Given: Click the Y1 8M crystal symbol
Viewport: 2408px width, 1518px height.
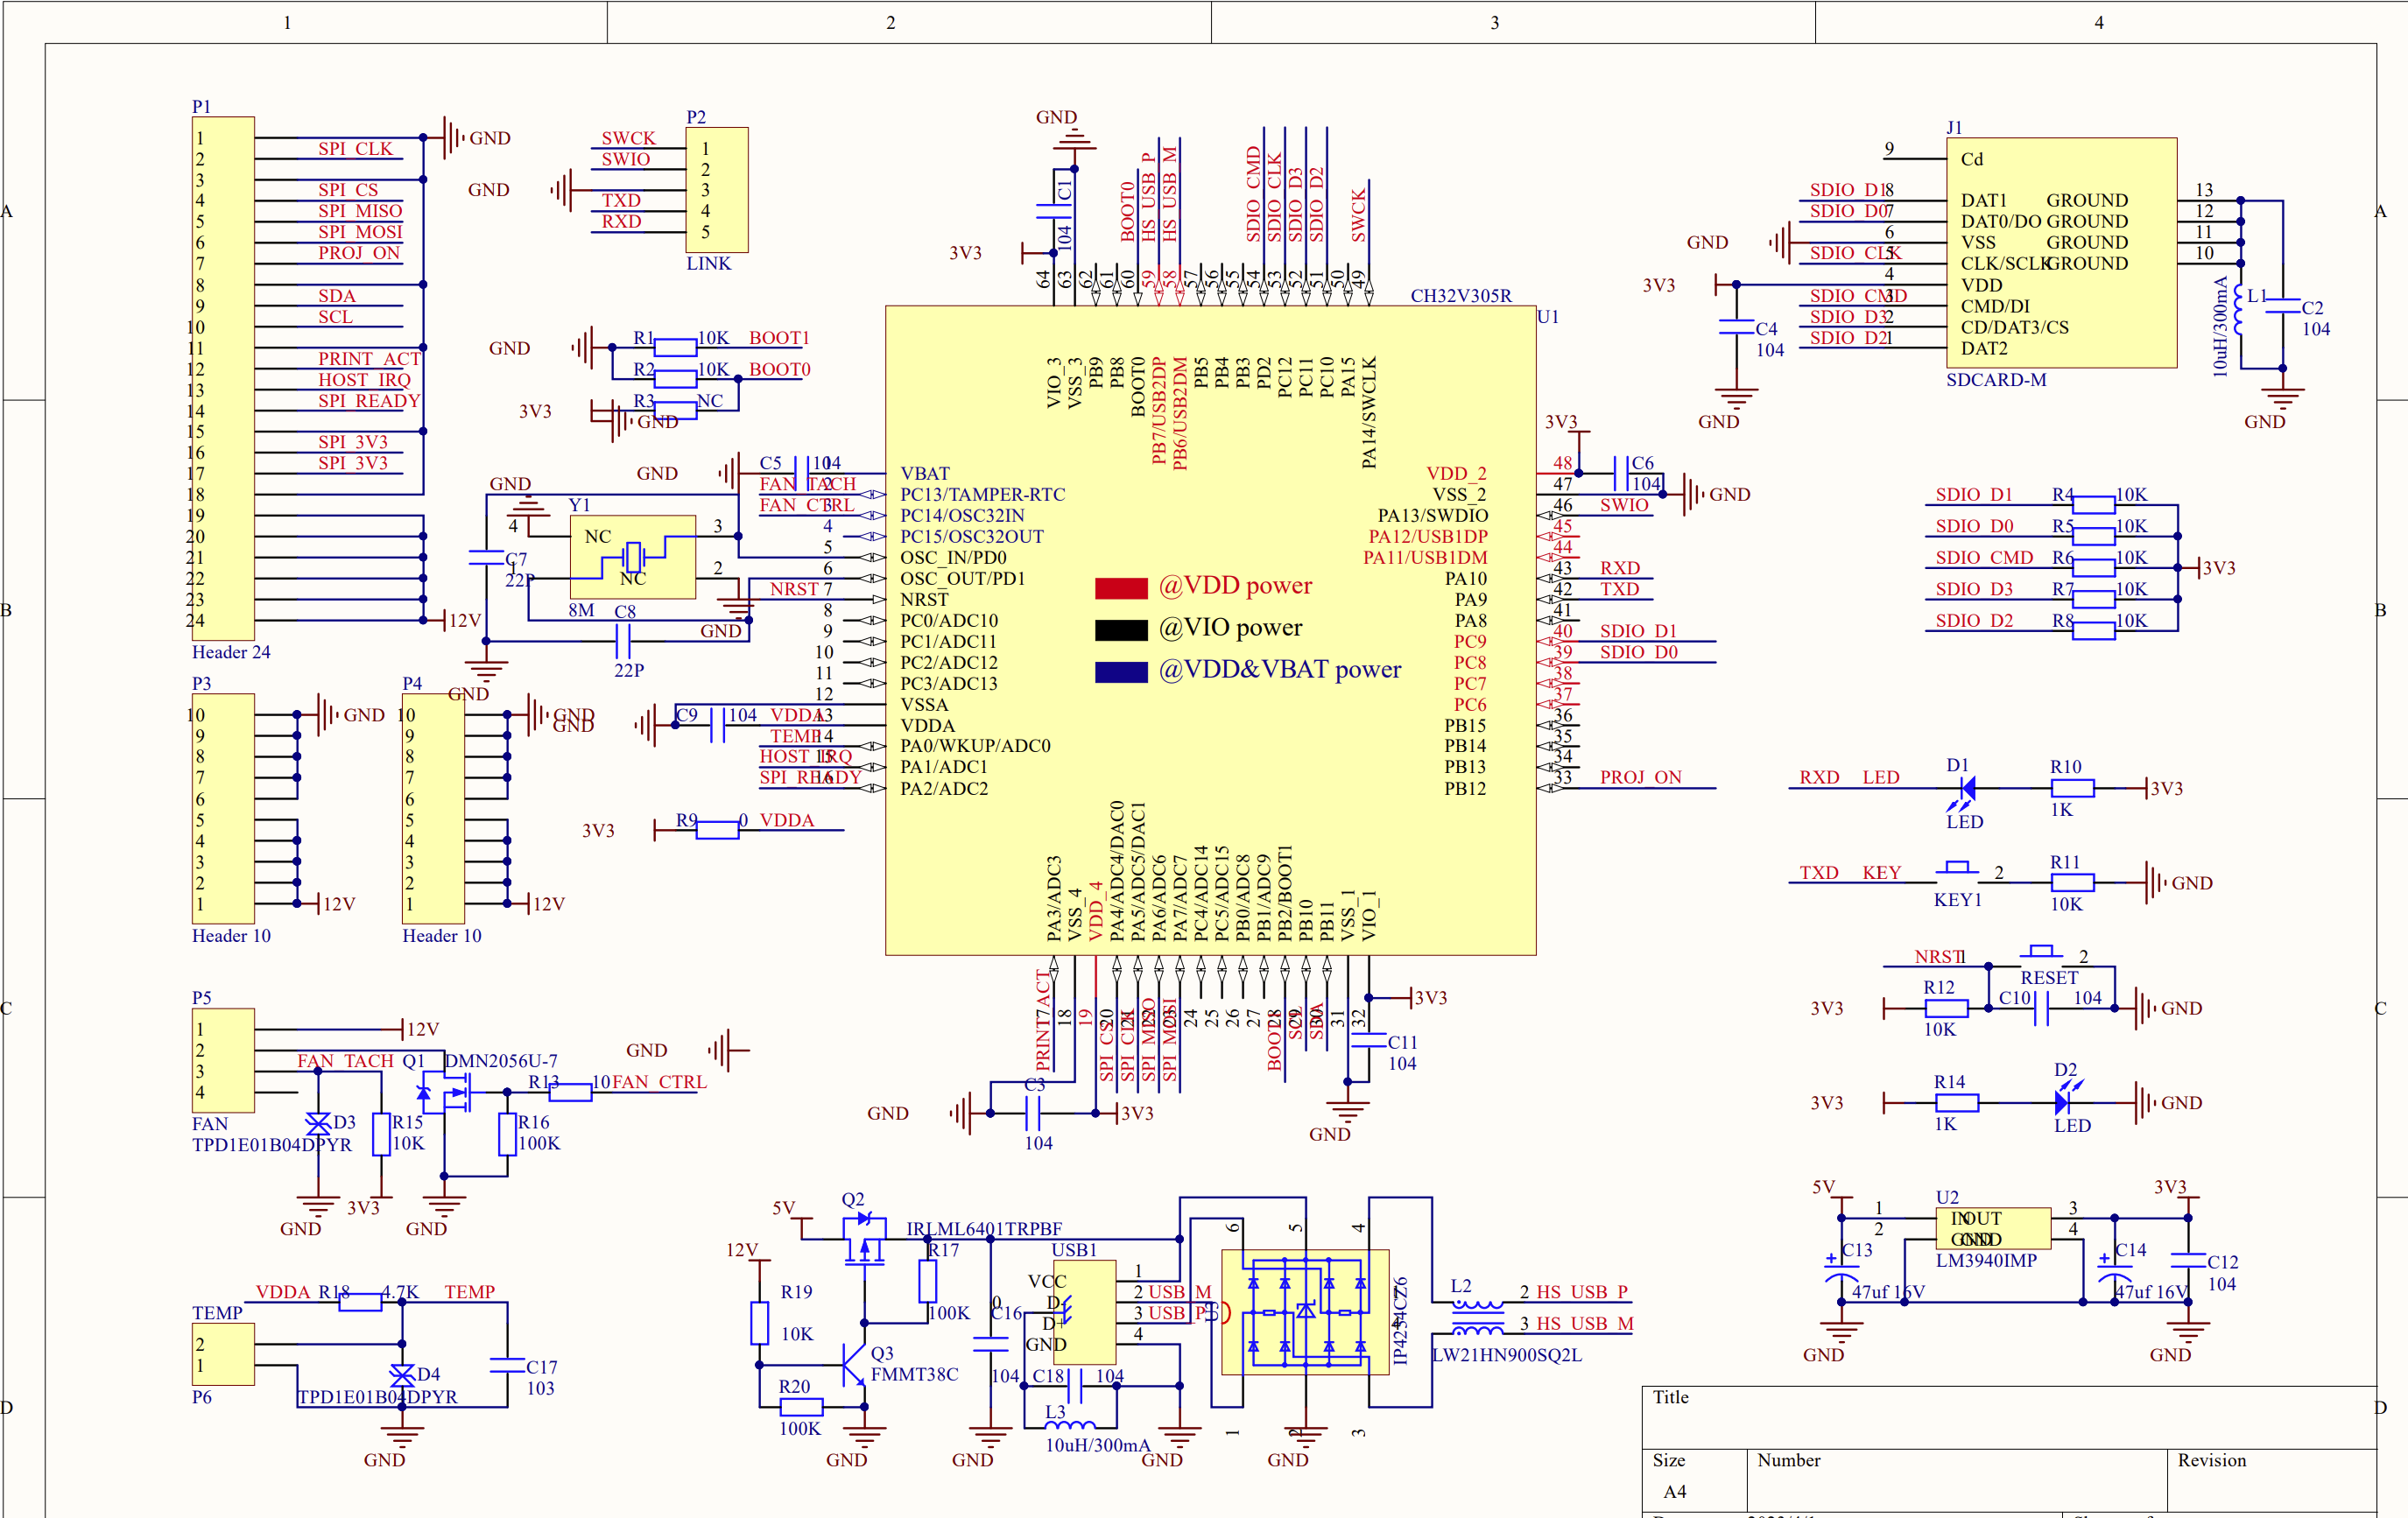Looking at the screenshot, I should coord(632,556).
